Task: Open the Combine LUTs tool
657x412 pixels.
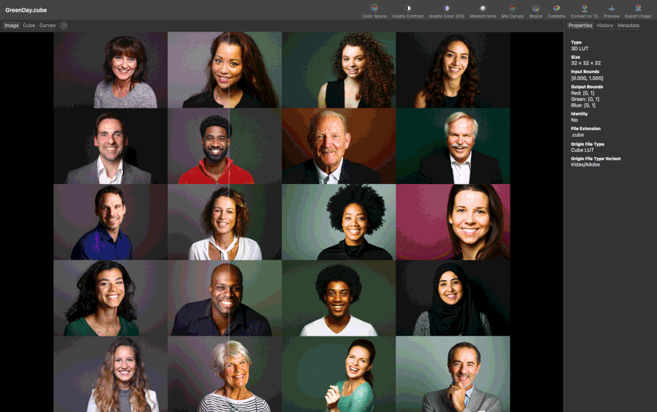Action: point(556,11)
